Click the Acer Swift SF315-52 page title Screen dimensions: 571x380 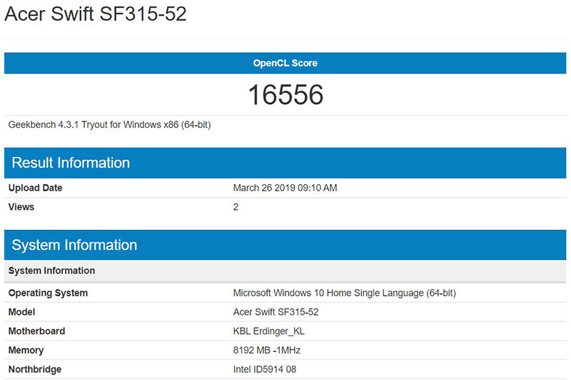[96, 14]
